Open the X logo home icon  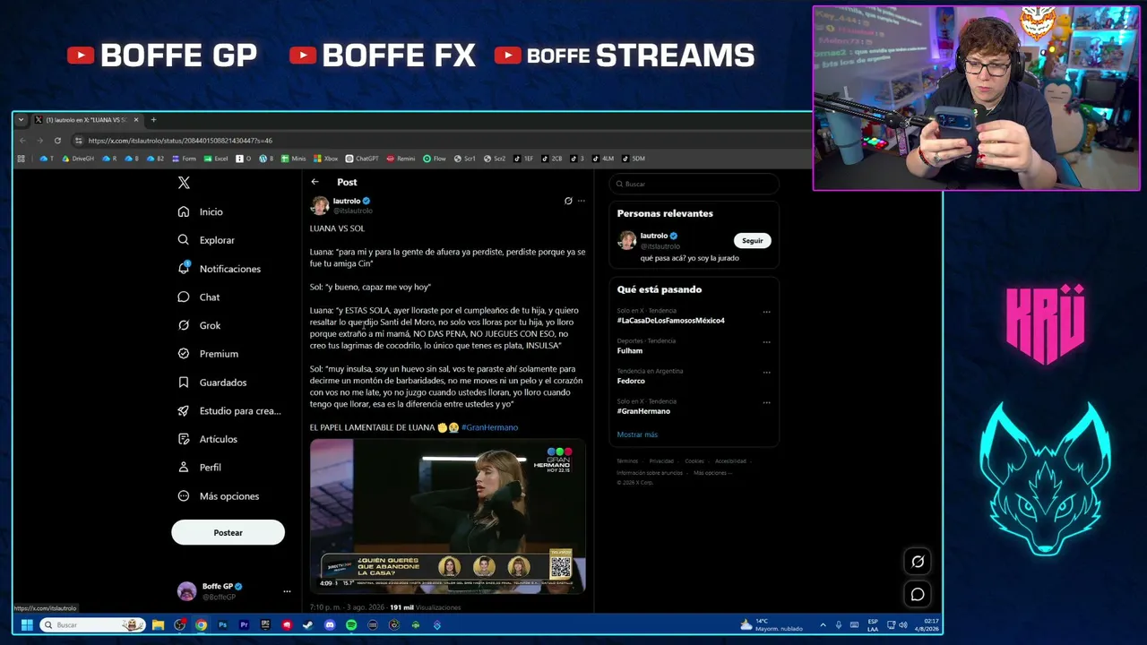[x=184, y=183]
